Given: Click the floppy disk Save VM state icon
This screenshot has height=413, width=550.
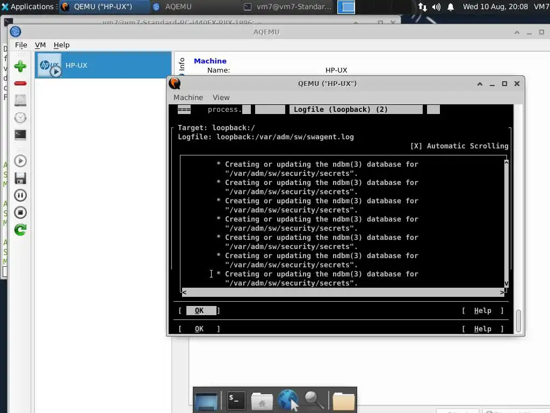Looking at the screenshot, I should [x=20, y=178].
